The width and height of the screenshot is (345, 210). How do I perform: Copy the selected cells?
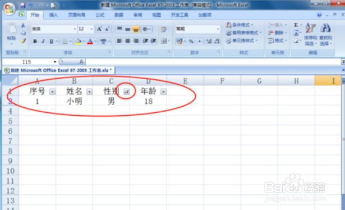coord(23,33)
